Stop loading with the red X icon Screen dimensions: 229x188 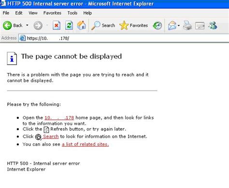[x=57, y=25]
